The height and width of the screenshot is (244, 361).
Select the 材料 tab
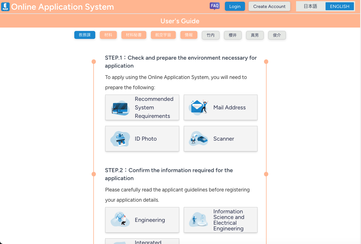coord(108,35)
